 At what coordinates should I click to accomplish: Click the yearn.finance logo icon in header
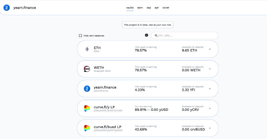pos(7,8)
